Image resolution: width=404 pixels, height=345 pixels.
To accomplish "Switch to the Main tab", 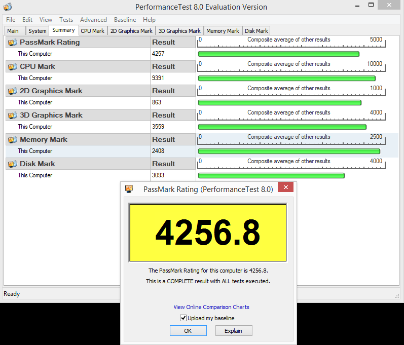I will [x=15, y=31].
